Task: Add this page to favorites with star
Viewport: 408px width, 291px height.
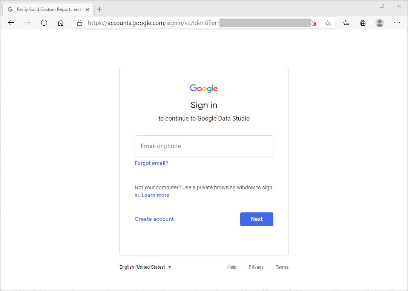Action: pyautogui.click(x=328, y=23)
